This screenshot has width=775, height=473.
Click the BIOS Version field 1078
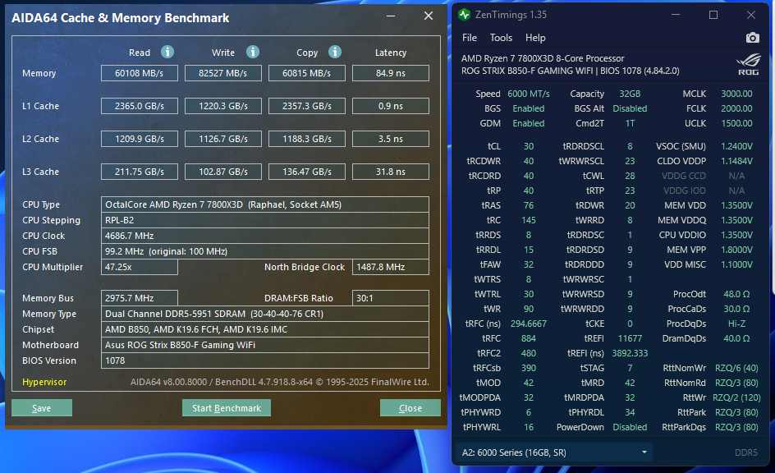pos(265,360)
